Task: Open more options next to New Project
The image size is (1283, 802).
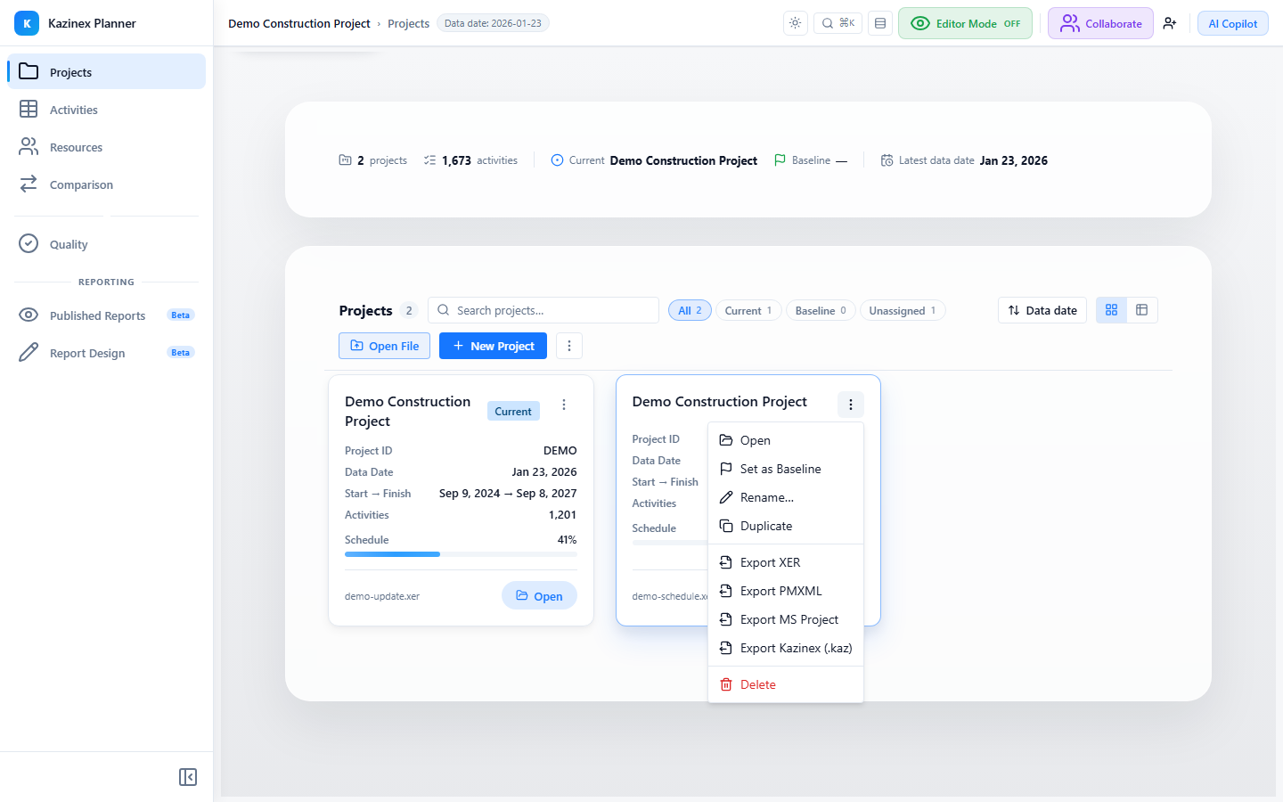Action: [569, 346]
